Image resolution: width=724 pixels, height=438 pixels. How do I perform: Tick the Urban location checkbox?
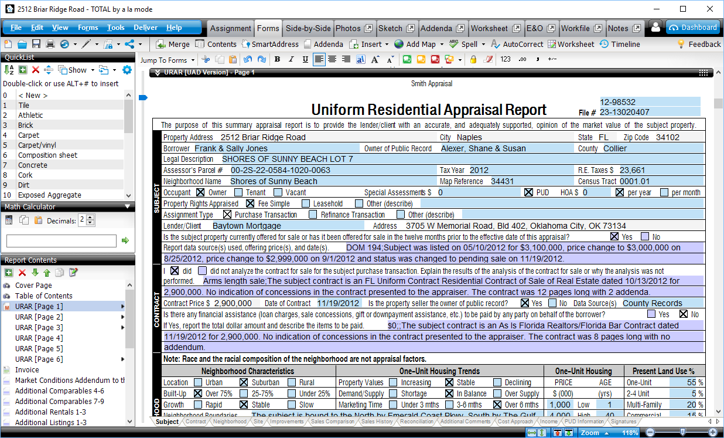[198, 382]
